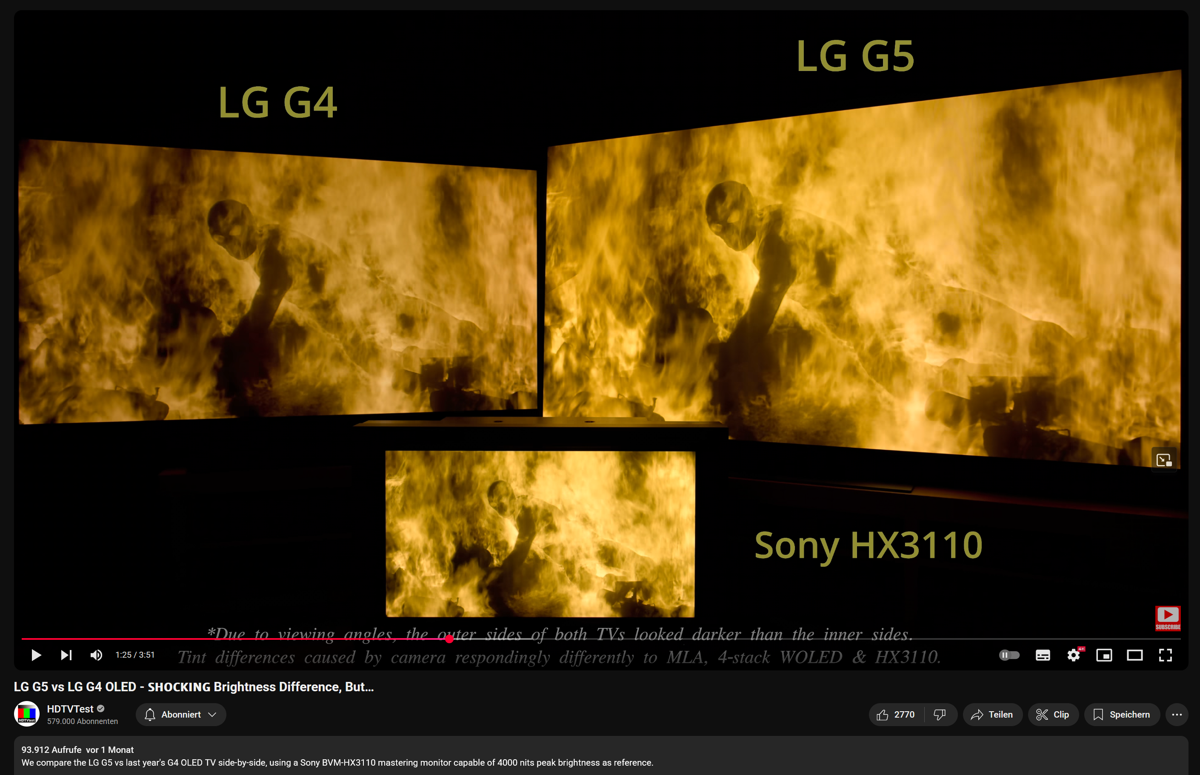Toggle the autoplay switch
Screen dimensions: 1200x775
click(1009, 655)
